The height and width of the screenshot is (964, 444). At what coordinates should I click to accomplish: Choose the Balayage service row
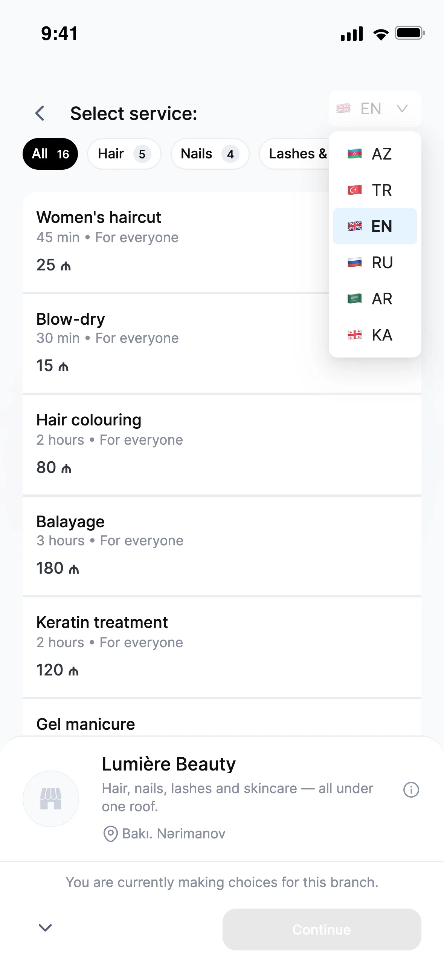[x=222, y=546]
